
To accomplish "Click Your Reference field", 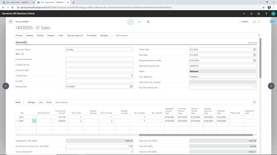I will click(223, 77).
